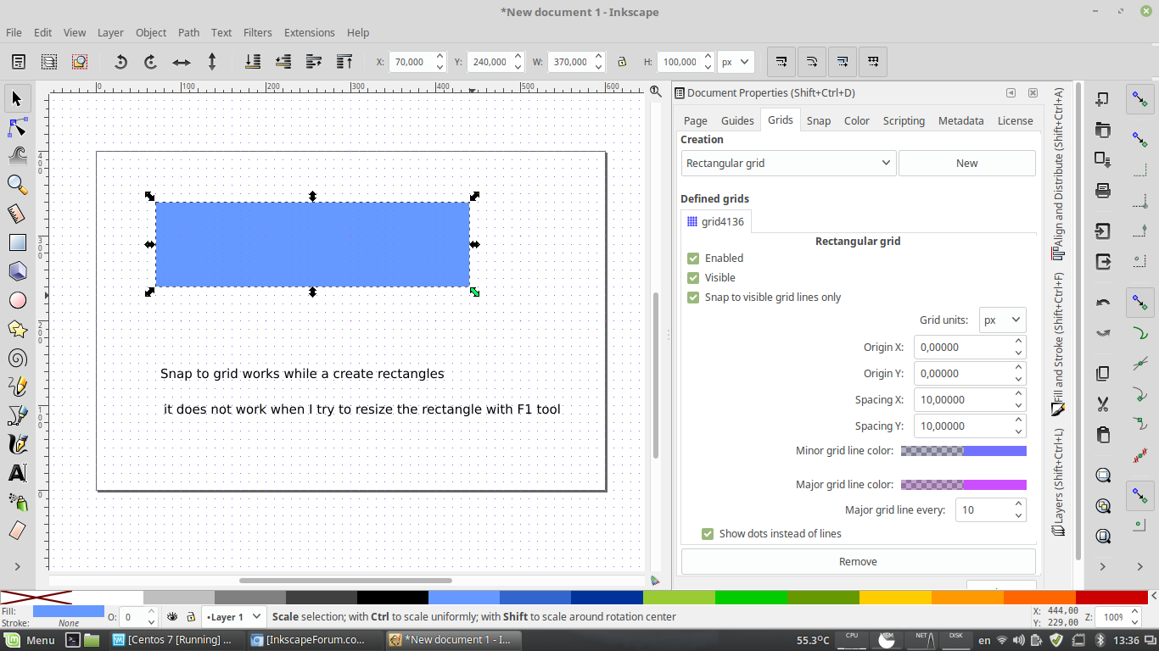Viewport: 1159px width, 651px height.
Task: Switch to the Snap tab
Action: click(x=818, y=120)
